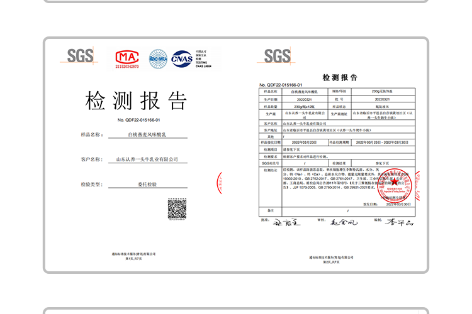The width and height of the screenshot is (472, 314).
Task: Click the 生产商 label cell
Action: 271,115
